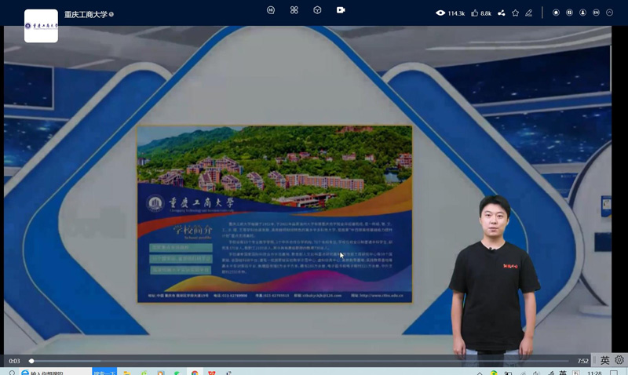Click the 0:03 elapsed time label

(14, 361)
